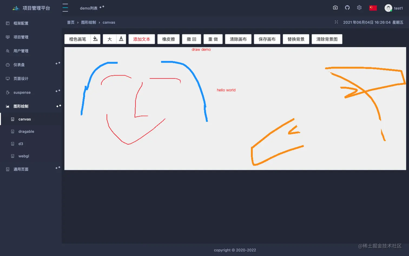Image resolution: width=409 pixels, height=256 pixels.
Task: Expand the 通用页面 submenu arrow
Action: coord(58,168)
